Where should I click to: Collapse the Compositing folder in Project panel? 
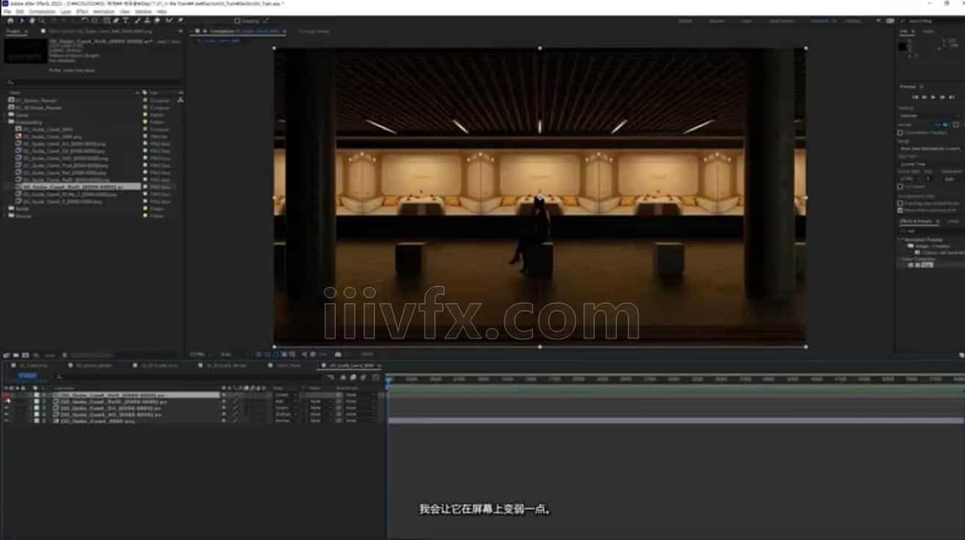pos(4,122)
